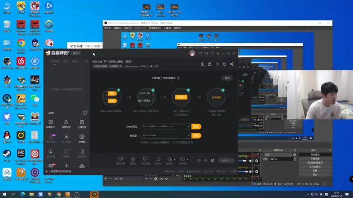This screenshot has width=353, height=198.
Task: Open the second audio channel settings gear in the OBS mixer
Action: point(257,172)
